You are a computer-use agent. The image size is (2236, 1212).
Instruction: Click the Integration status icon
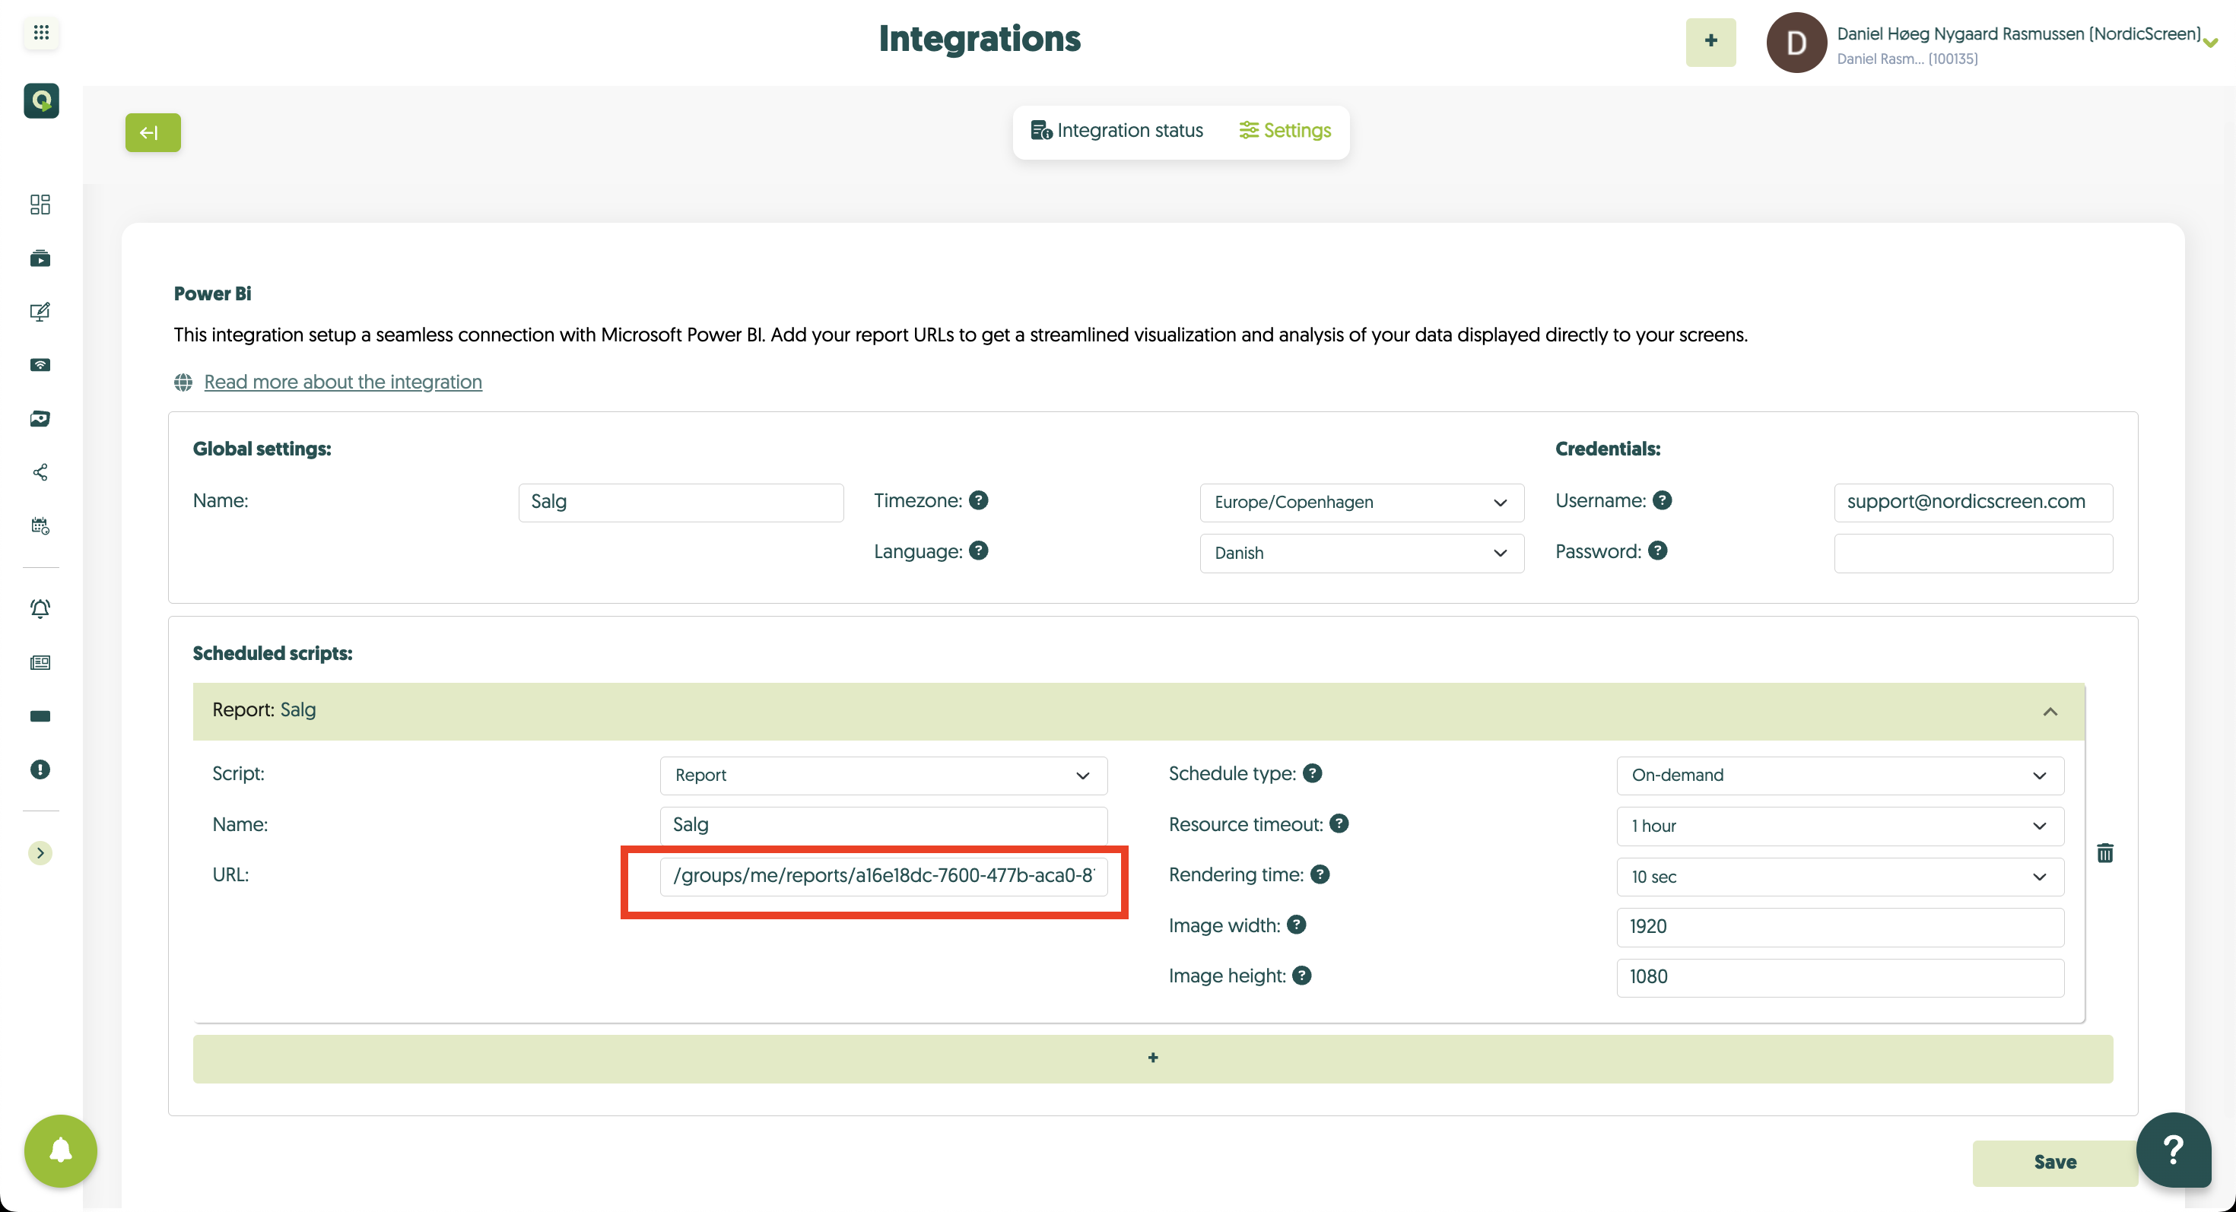tap(1040, 130)
